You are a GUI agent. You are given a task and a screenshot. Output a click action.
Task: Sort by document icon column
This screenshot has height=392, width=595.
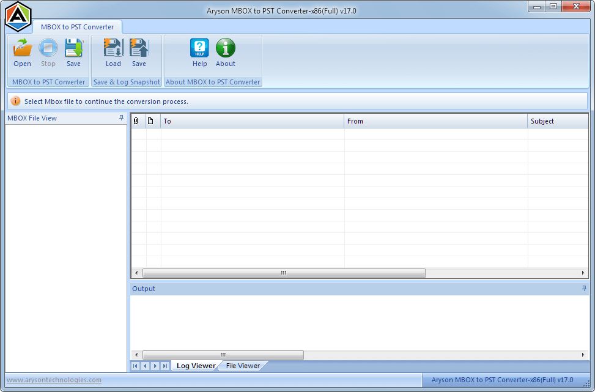pos(153,121)
